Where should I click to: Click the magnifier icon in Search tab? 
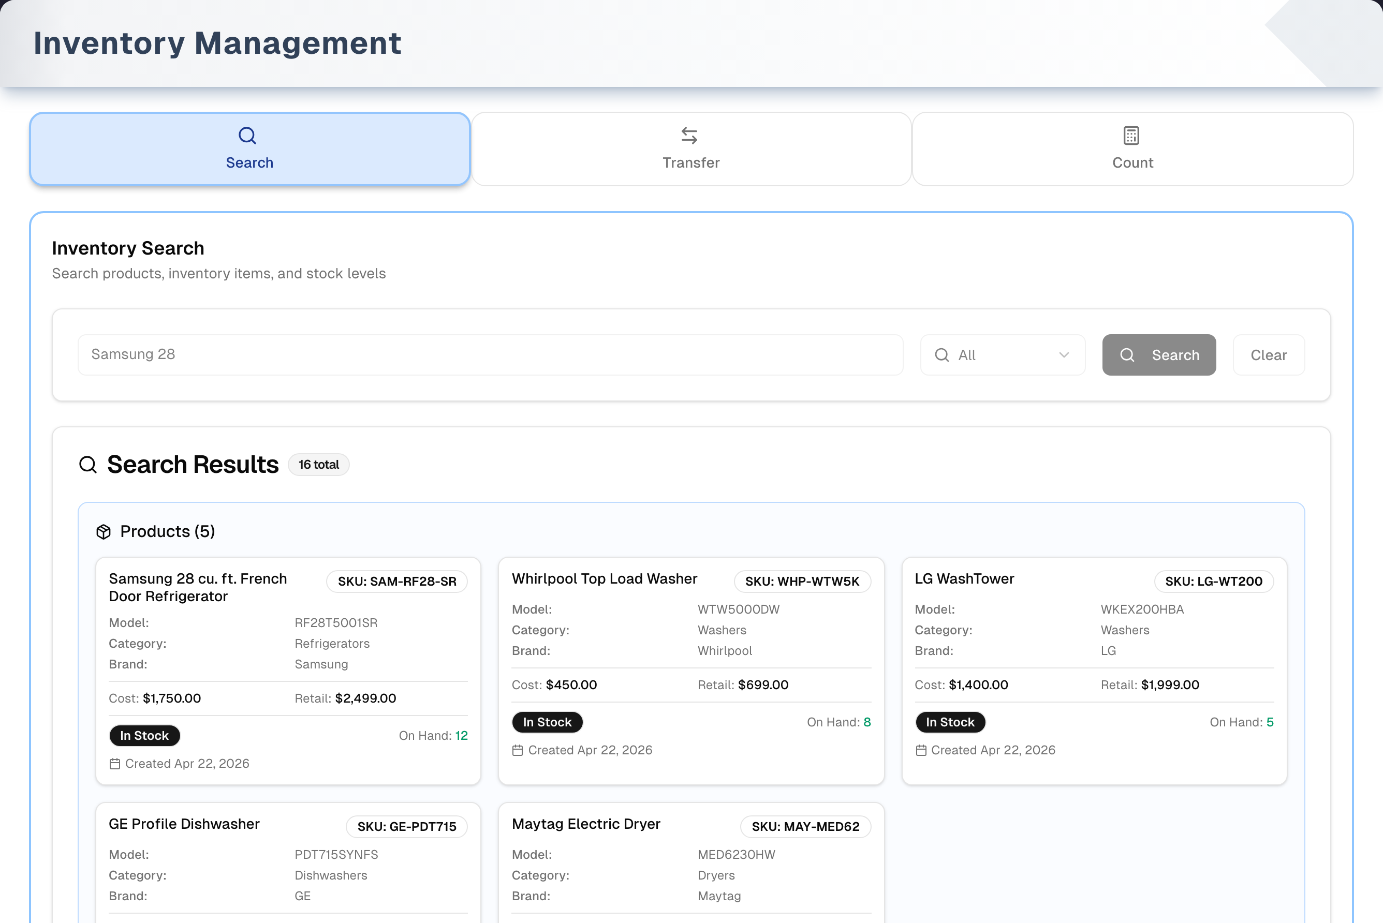[x=247, y=136]
